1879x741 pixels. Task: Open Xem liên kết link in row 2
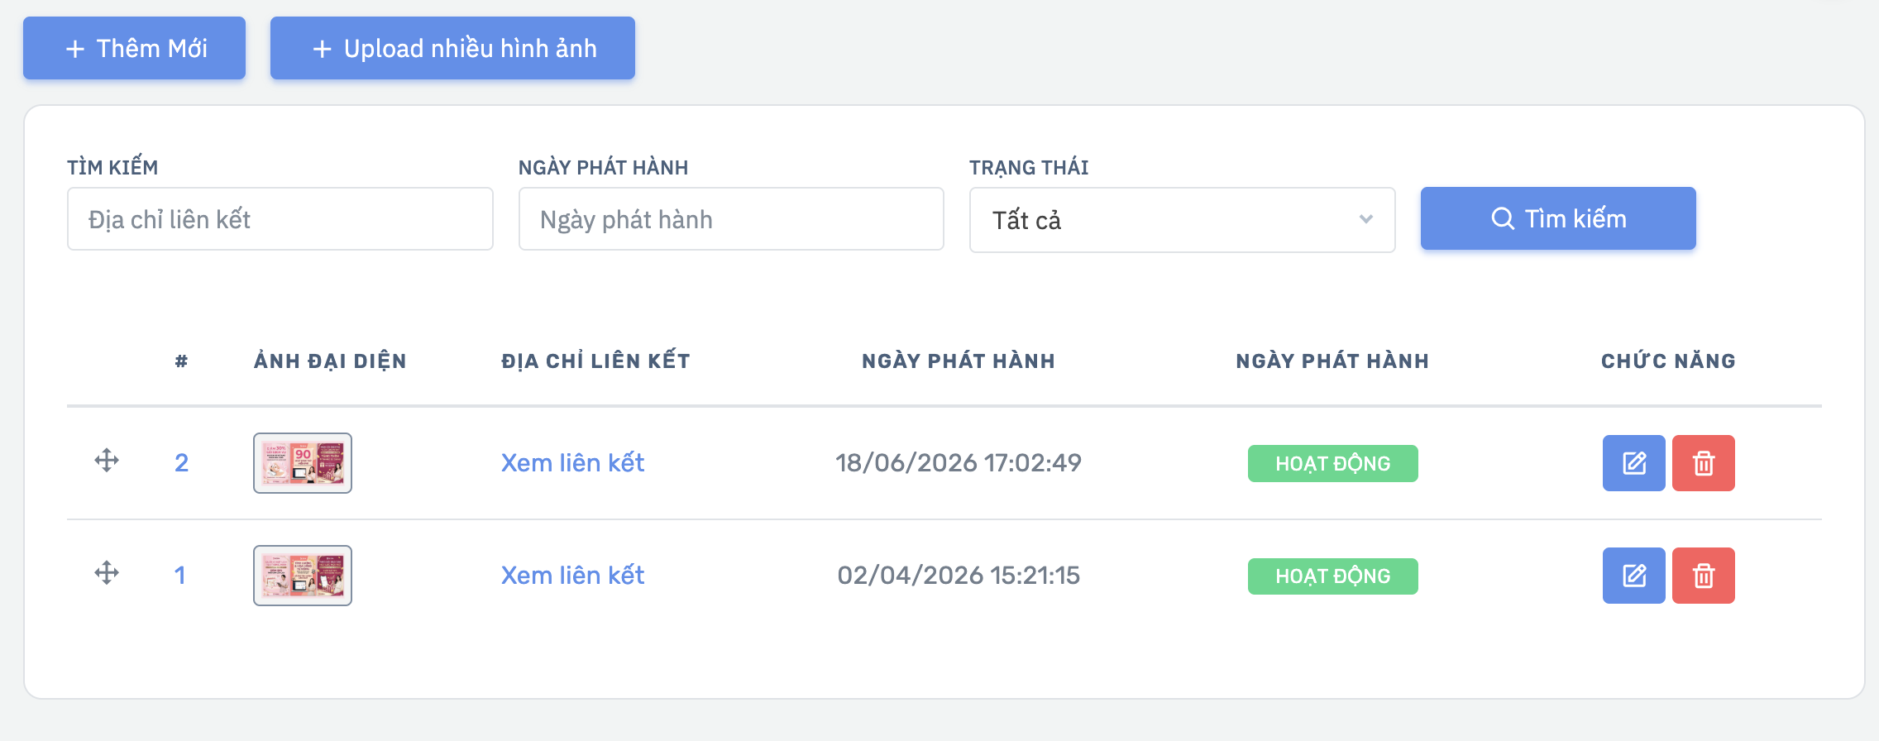(572, 462)
